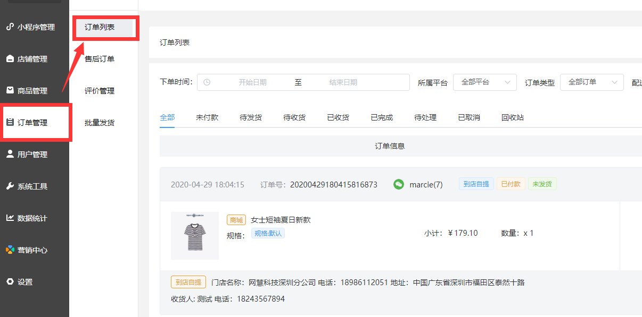Viewport: 642px width, 317px height.
Task: Switch to the 已完成 tab
Action: coord(382,117)
